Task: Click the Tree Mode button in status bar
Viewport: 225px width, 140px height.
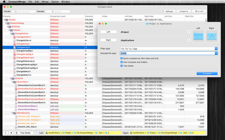Action: click(x=24, y=133)
